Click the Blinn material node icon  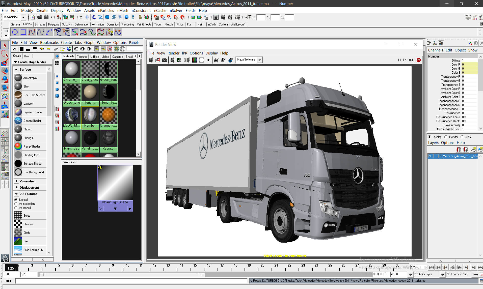[18, 86]
